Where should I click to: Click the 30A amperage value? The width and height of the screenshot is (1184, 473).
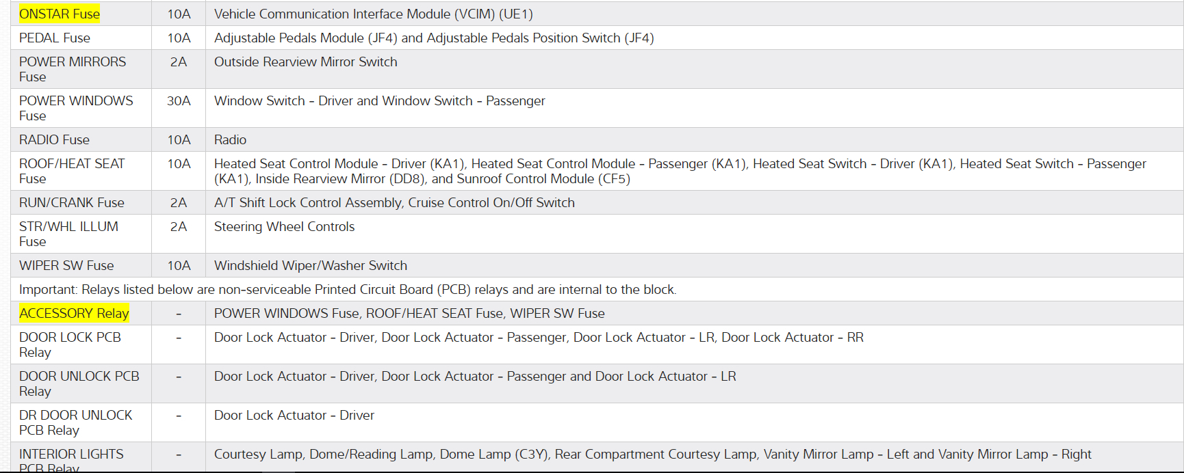tap(179, 100)
